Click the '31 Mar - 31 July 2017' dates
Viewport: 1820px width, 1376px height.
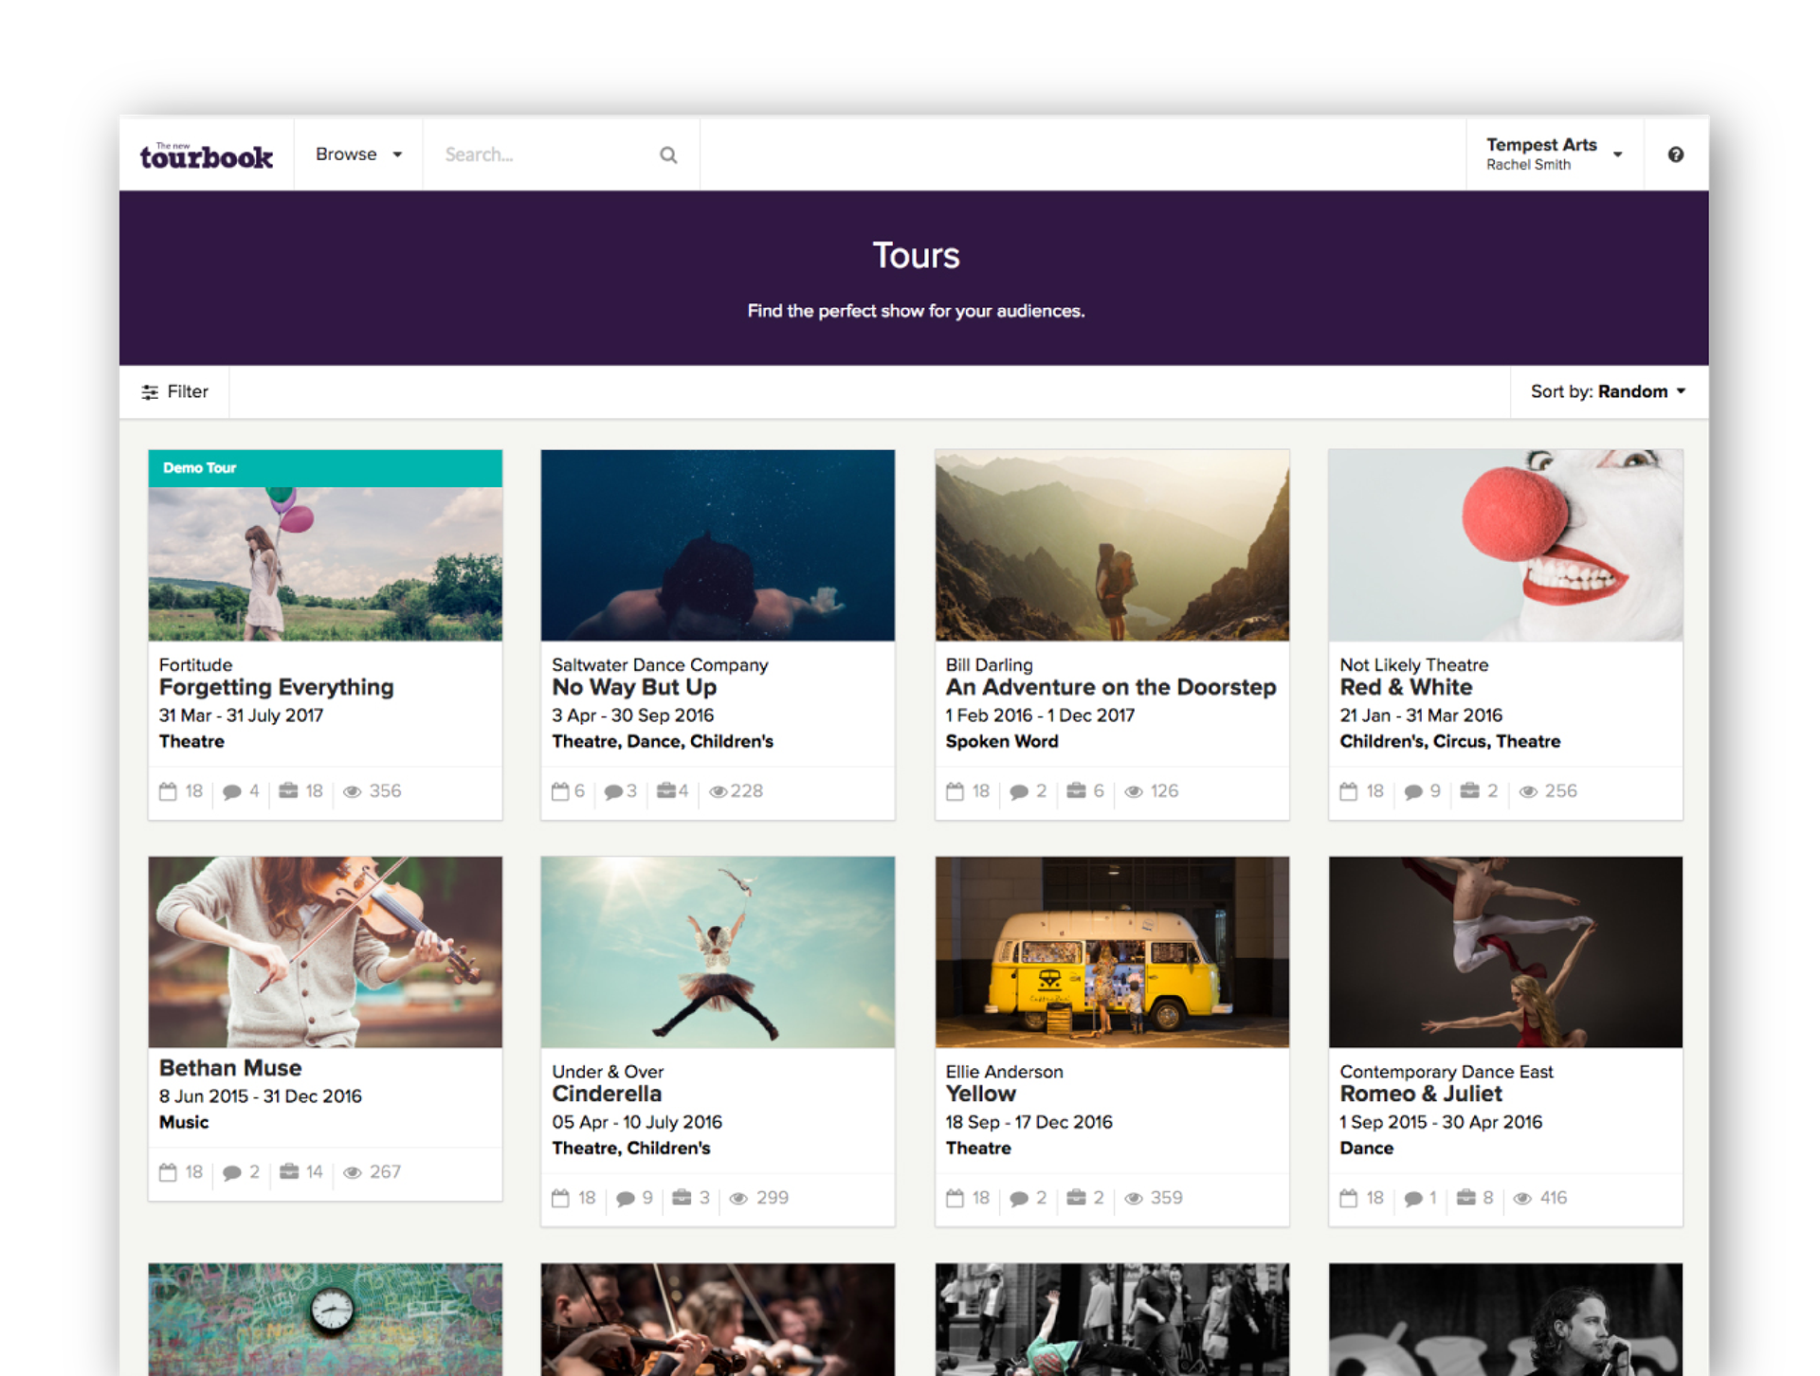coord(241,715)
